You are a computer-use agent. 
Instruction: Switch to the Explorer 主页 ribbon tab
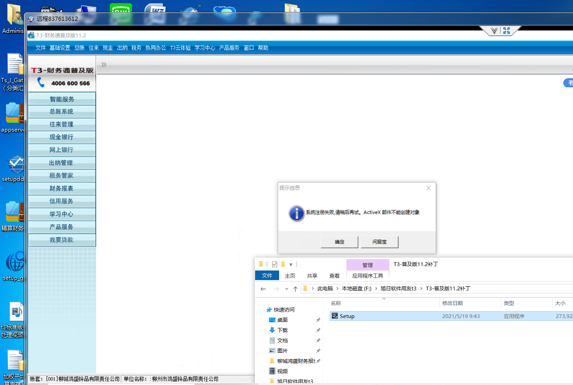coord(290,276)
